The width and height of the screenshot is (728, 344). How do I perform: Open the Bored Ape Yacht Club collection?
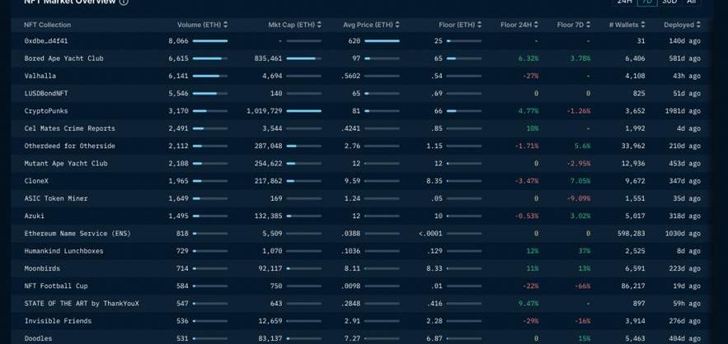[x=63, y=58]
